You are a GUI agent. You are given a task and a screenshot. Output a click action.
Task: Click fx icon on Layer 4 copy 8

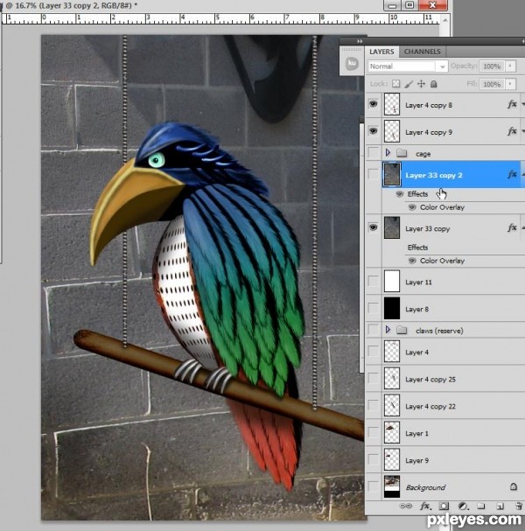tap(512, 104)
